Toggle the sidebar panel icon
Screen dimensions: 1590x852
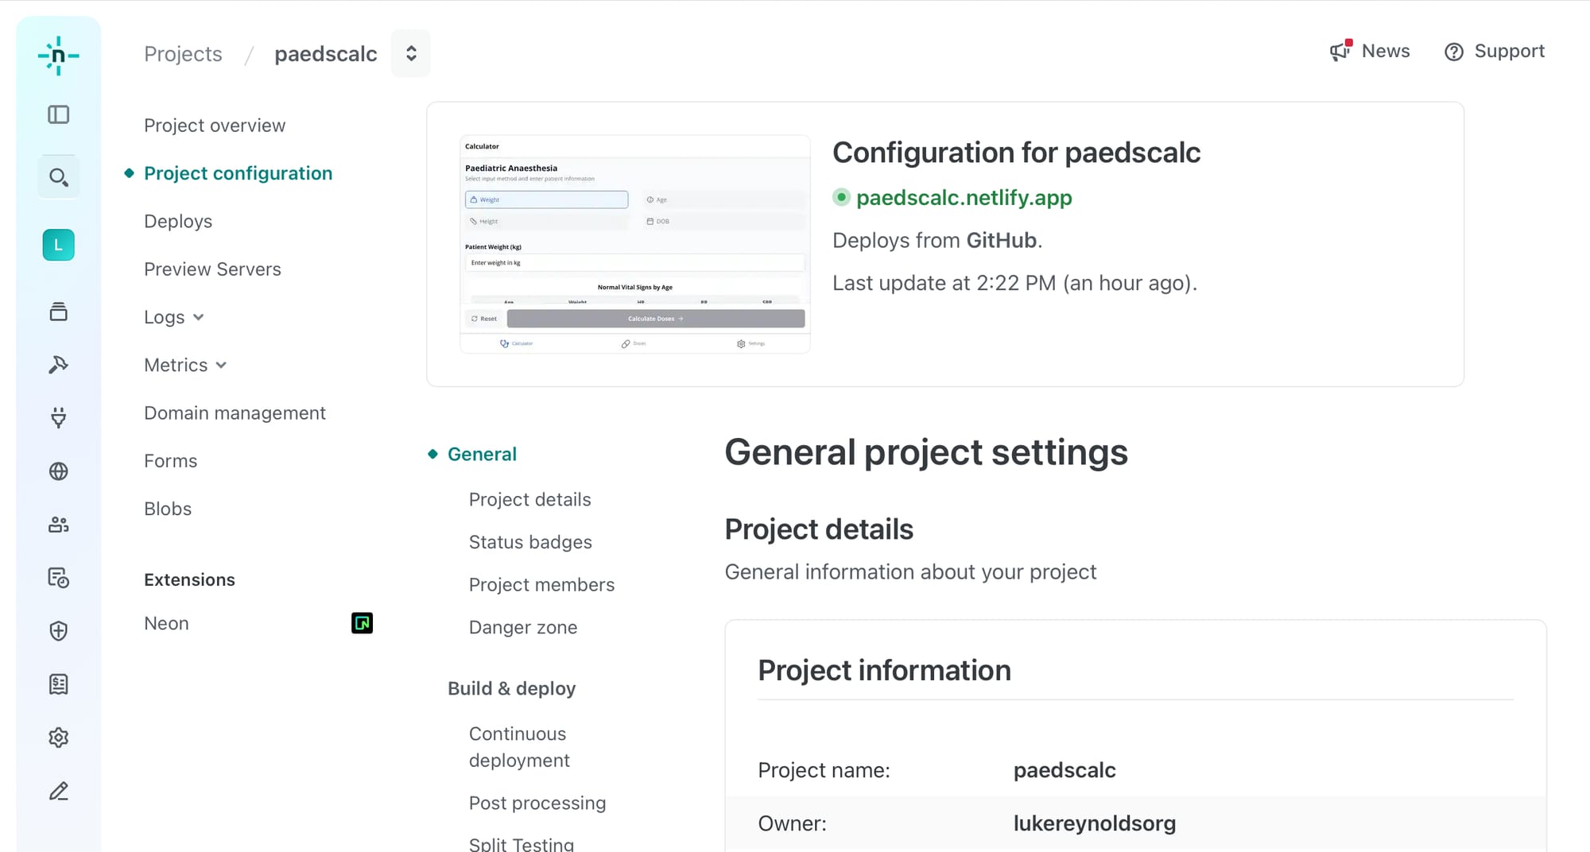58,114
